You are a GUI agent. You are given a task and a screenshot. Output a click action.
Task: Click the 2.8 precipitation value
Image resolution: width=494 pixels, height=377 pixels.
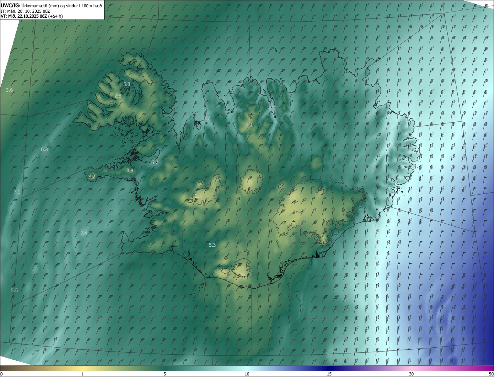pyautogui.click(x=118, y=96)
